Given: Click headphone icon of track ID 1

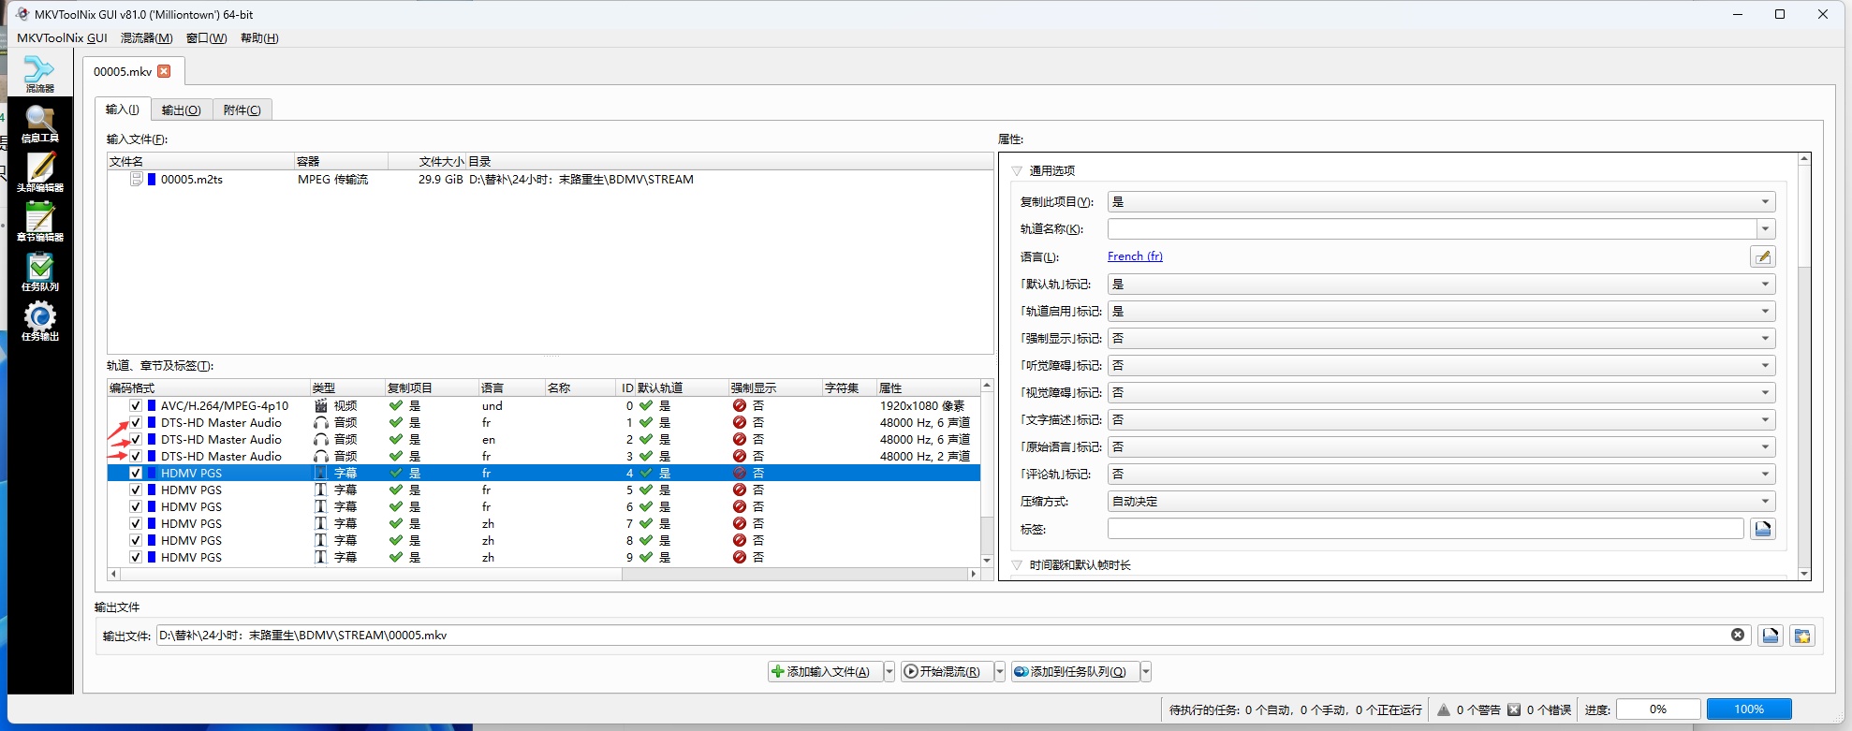Looking at the screenshot, I should (321, 422).
